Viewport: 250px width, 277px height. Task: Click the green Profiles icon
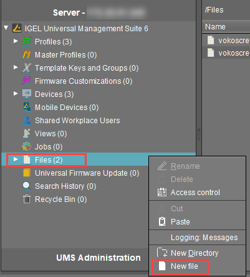coord(27,41)
